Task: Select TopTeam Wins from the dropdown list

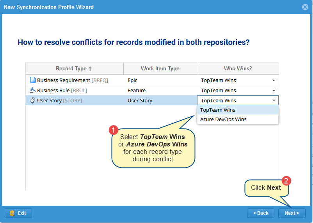Action: (x=218, y=110)
